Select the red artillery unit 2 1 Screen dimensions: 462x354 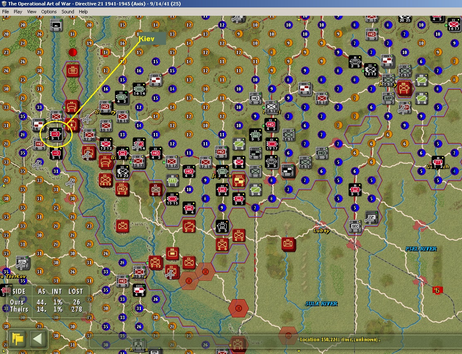[x=72, y=106]
